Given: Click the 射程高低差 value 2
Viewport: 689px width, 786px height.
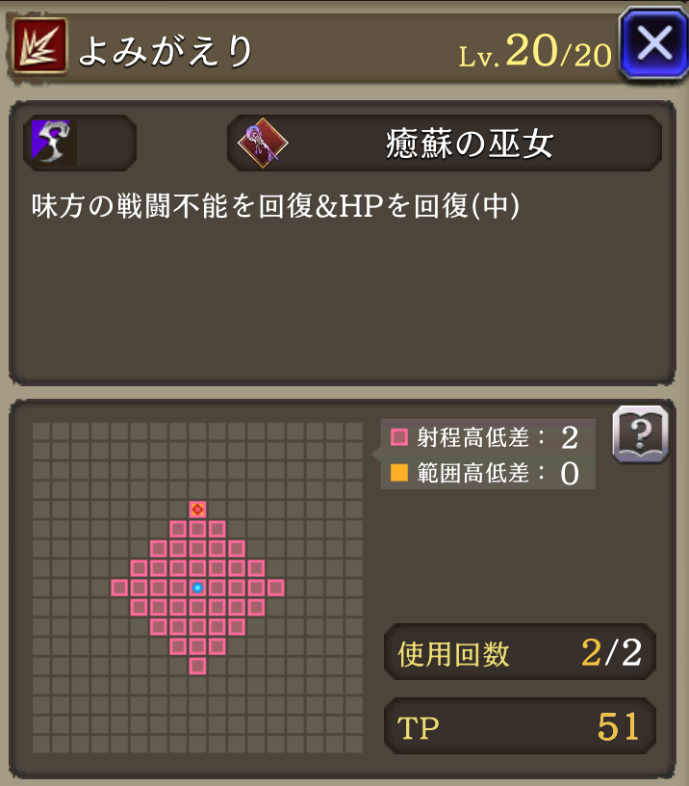Looking at the screenshot, I should tap(570, 437).
